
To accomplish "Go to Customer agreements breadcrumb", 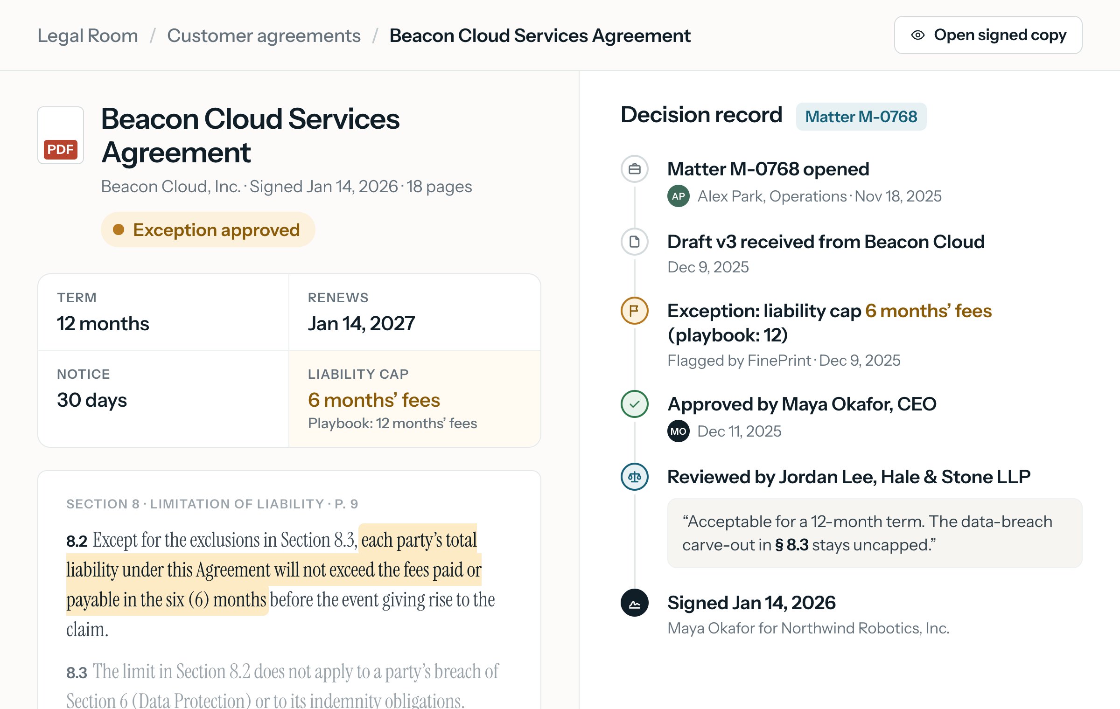I will tap(264, 35).
